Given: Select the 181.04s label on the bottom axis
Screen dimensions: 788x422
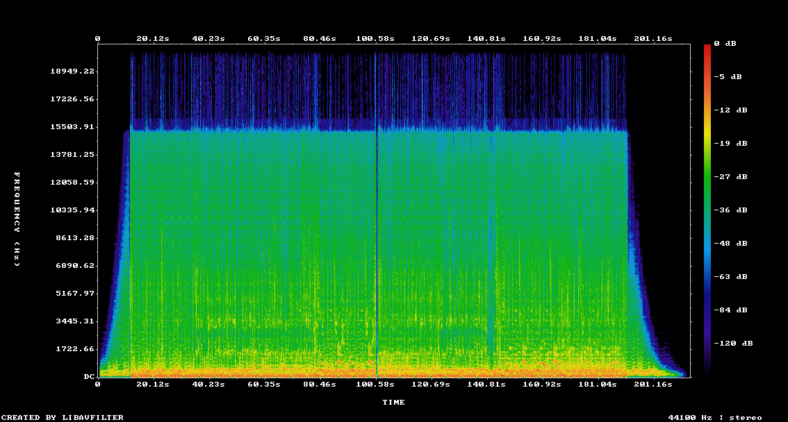Looking at the screenshot, I should click(x=598, y=384).
